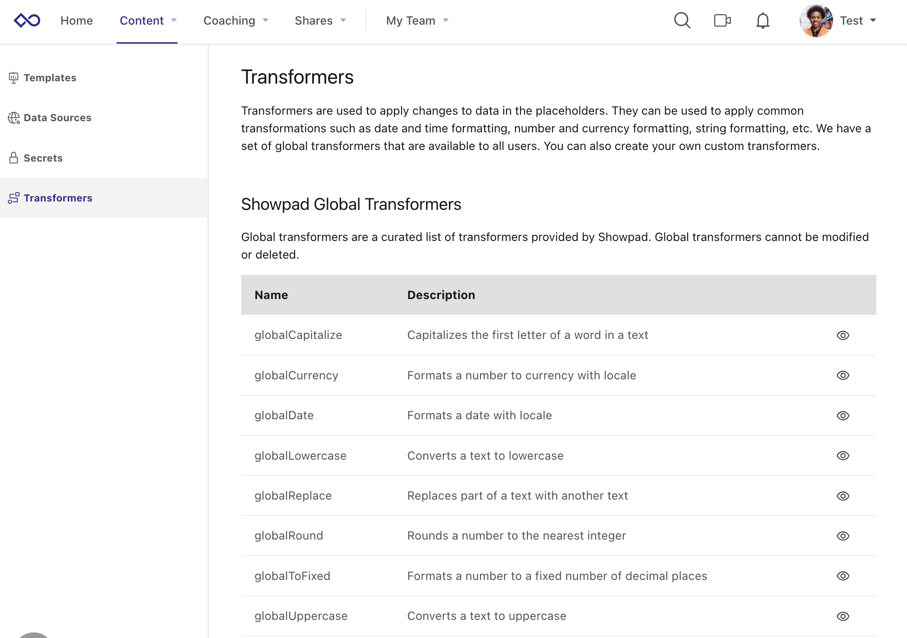The height and width of the screenshot is (638, 907).
Task: Expand the Coaching menu arrow
Action: [265, 20]
